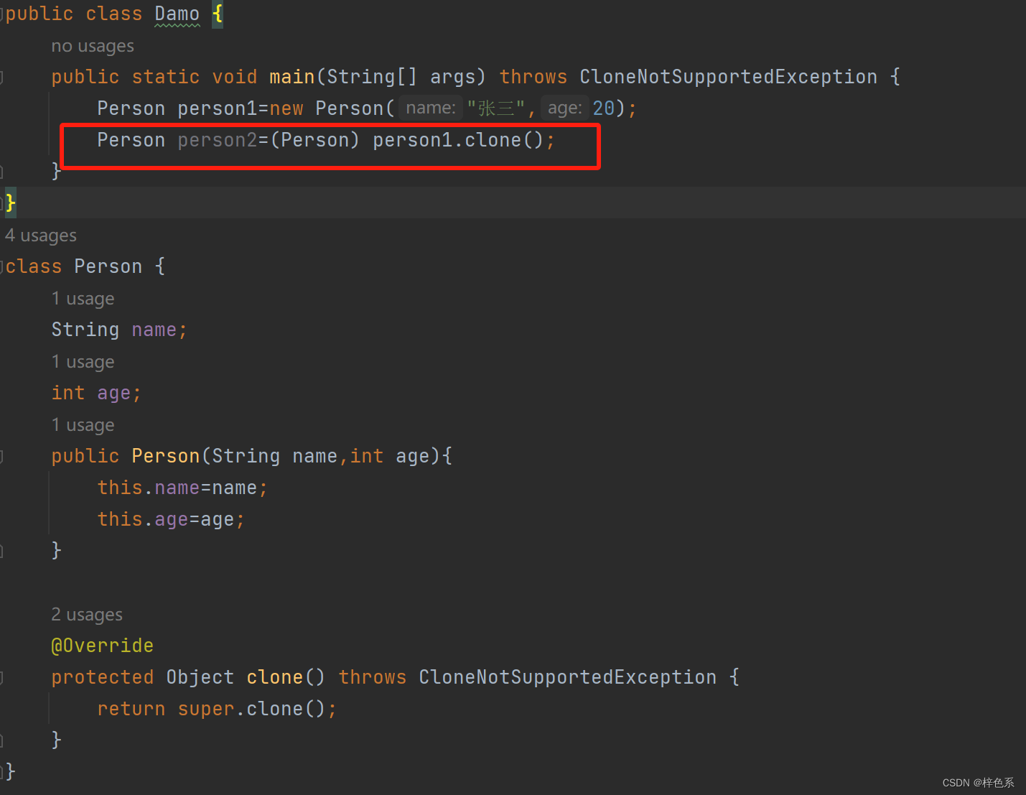Click the void keyword in main signature
Screen dimensions: 1026x795
pyautogui.click(x=235, y=77)
